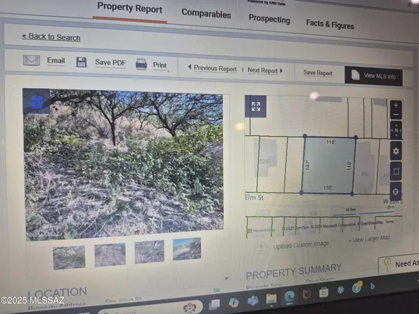
Task: Click the north compass map control
Action: click(x=396, y=130)
